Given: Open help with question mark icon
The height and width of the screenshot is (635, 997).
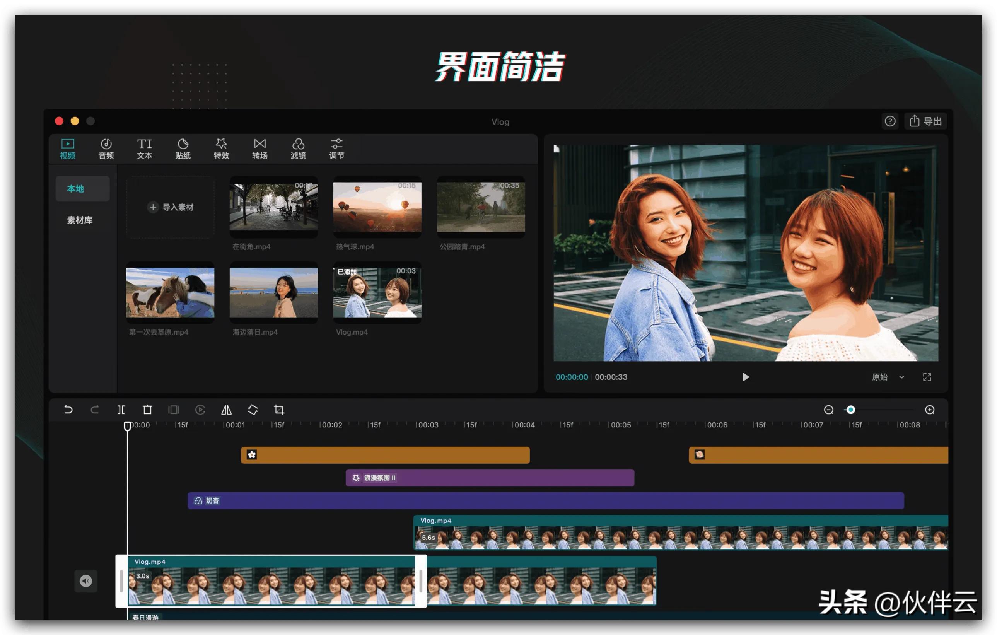Looking at the screenshot, I should pos(890,121).
